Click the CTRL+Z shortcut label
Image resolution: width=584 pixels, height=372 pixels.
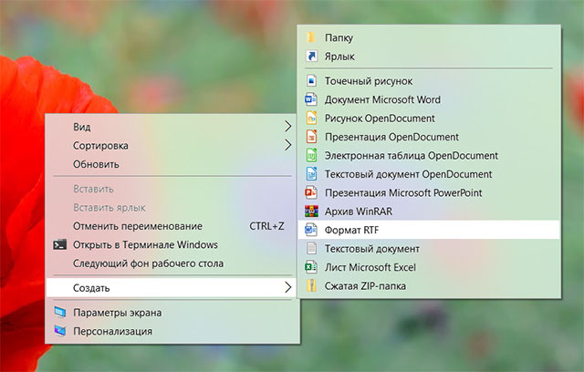tap(266, 226)
